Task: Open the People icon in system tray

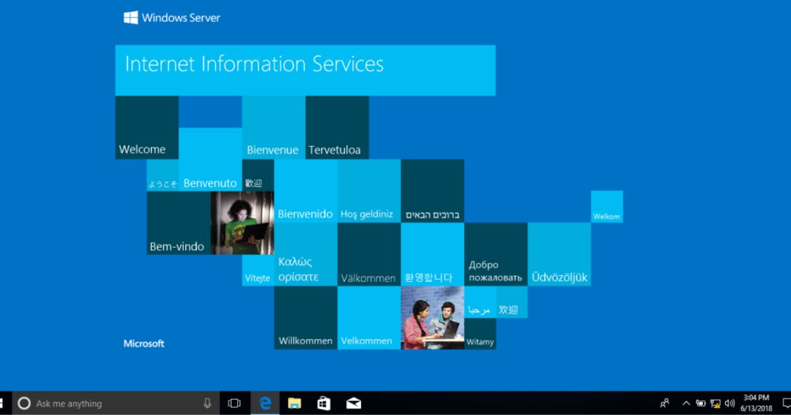Action: [664, 403]
